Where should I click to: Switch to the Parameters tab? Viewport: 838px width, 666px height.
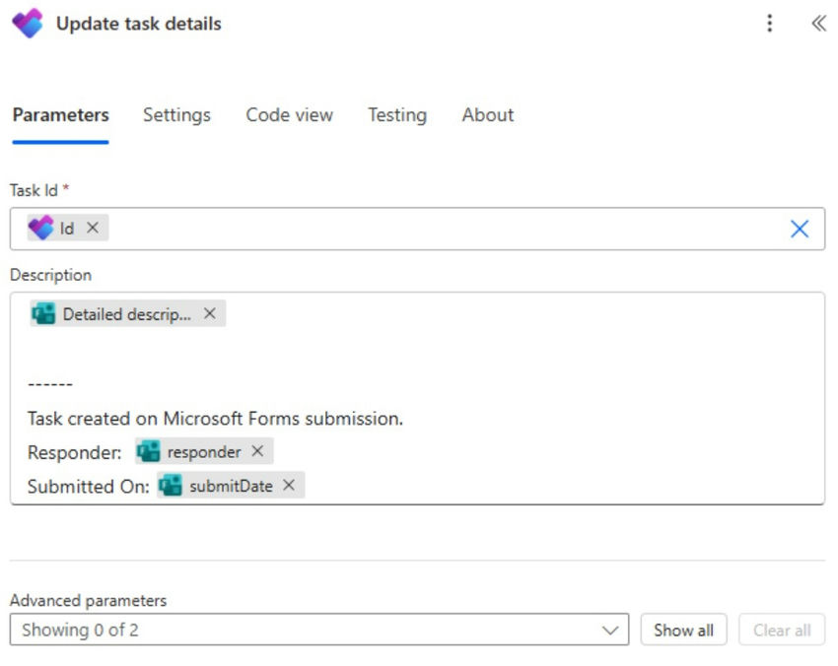[60, 115]
